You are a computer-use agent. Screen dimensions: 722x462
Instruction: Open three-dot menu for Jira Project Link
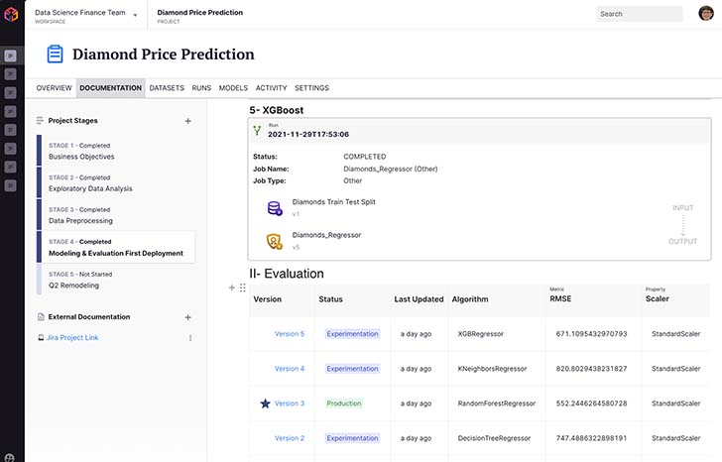(x=190, y=338)
